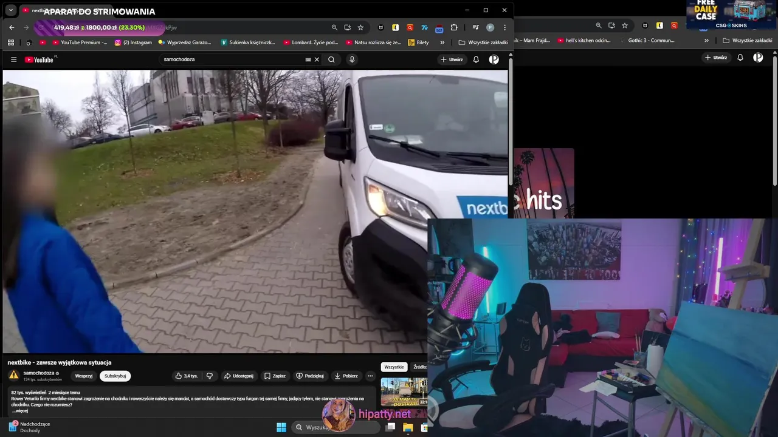The width and height of the screenshot is (778, 437).
Task: Start voice search with microphone icon
Action: [352, 59]
